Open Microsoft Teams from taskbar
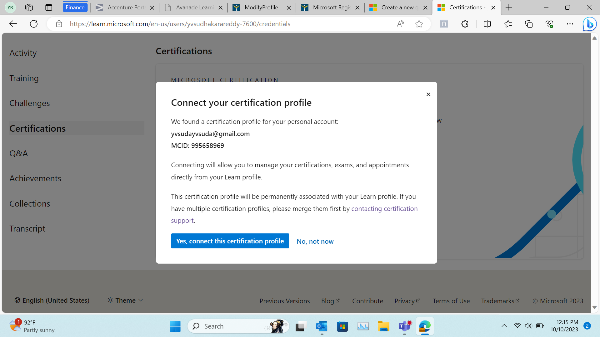Image resolution: width=600 pixels, height=337 pixels. [404, 326]
